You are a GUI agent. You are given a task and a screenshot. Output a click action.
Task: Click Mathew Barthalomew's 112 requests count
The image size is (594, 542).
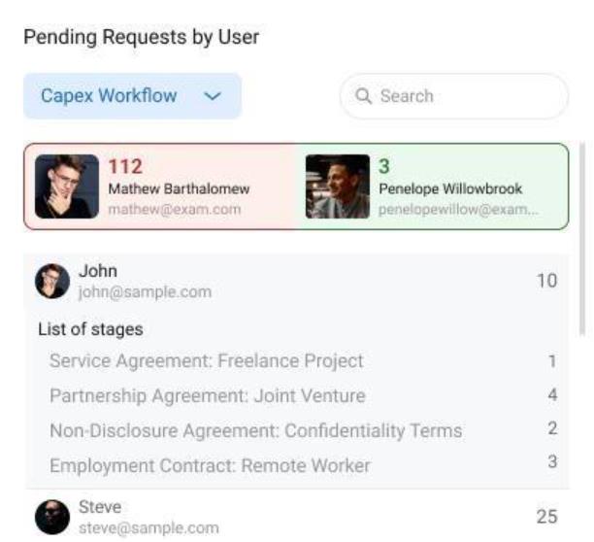124,167
